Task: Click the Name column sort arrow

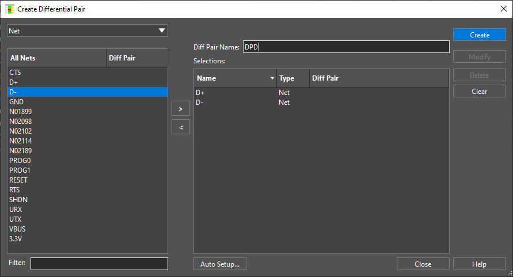Action: [x=272, y=78]
